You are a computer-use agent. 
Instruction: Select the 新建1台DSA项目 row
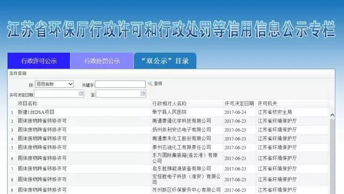168,112
